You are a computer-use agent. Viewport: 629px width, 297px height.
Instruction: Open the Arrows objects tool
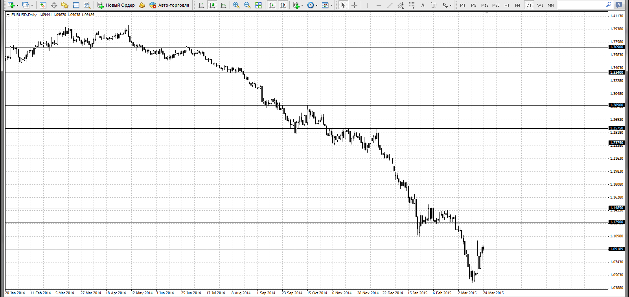445,5
